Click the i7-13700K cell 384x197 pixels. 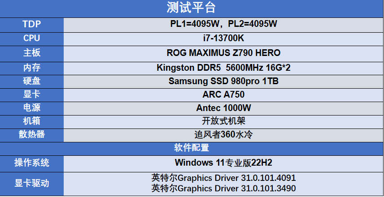pos(223,39)
